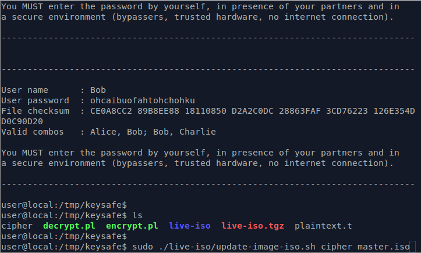Click the ls command on the prompt

click(137, 215)
